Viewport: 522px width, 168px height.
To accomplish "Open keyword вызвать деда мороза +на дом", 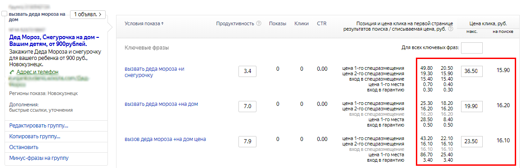I will (x=161, y=104).
